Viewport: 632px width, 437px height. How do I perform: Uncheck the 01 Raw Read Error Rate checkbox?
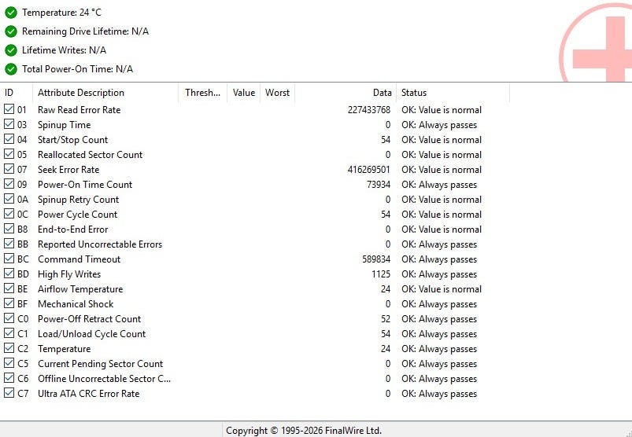point(9,109)
